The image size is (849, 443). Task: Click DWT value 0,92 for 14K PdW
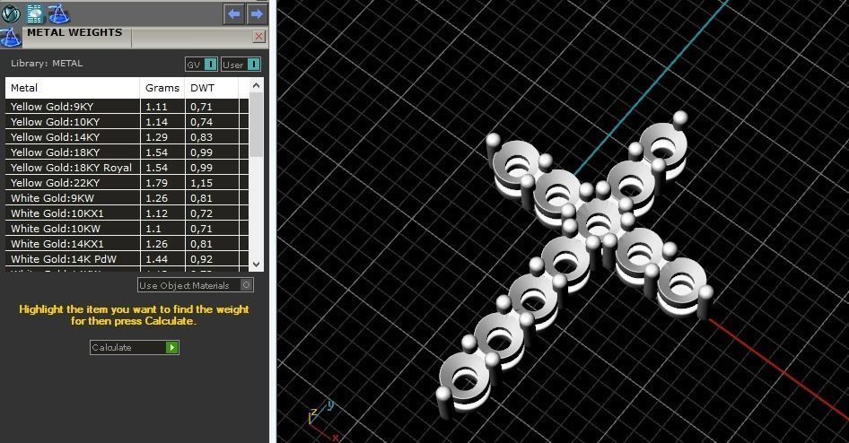click(x=201, y=258)
